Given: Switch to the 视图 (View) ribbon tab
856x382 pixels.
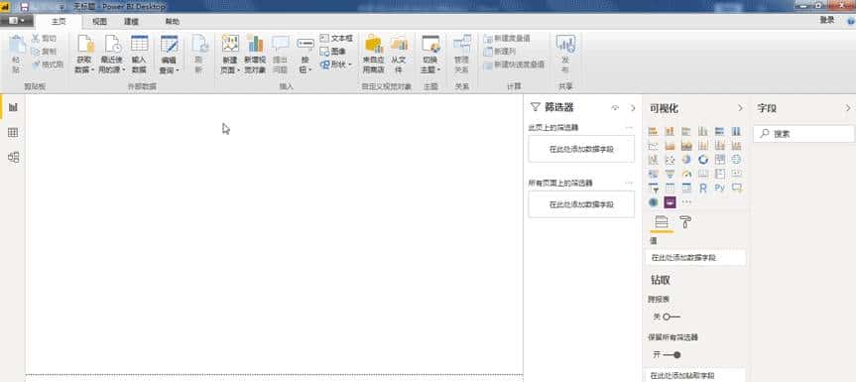Looking at the screenshot, I should click(99, 21).
